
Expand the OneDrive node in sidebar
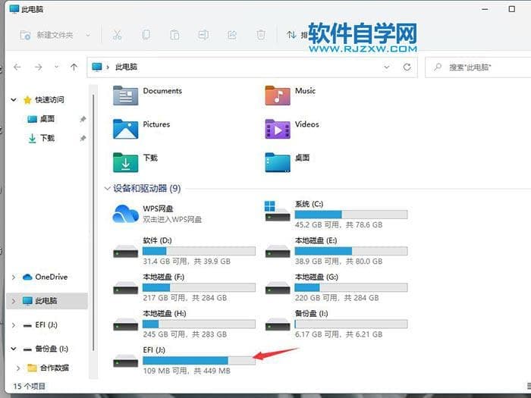(x=13, y=277)
